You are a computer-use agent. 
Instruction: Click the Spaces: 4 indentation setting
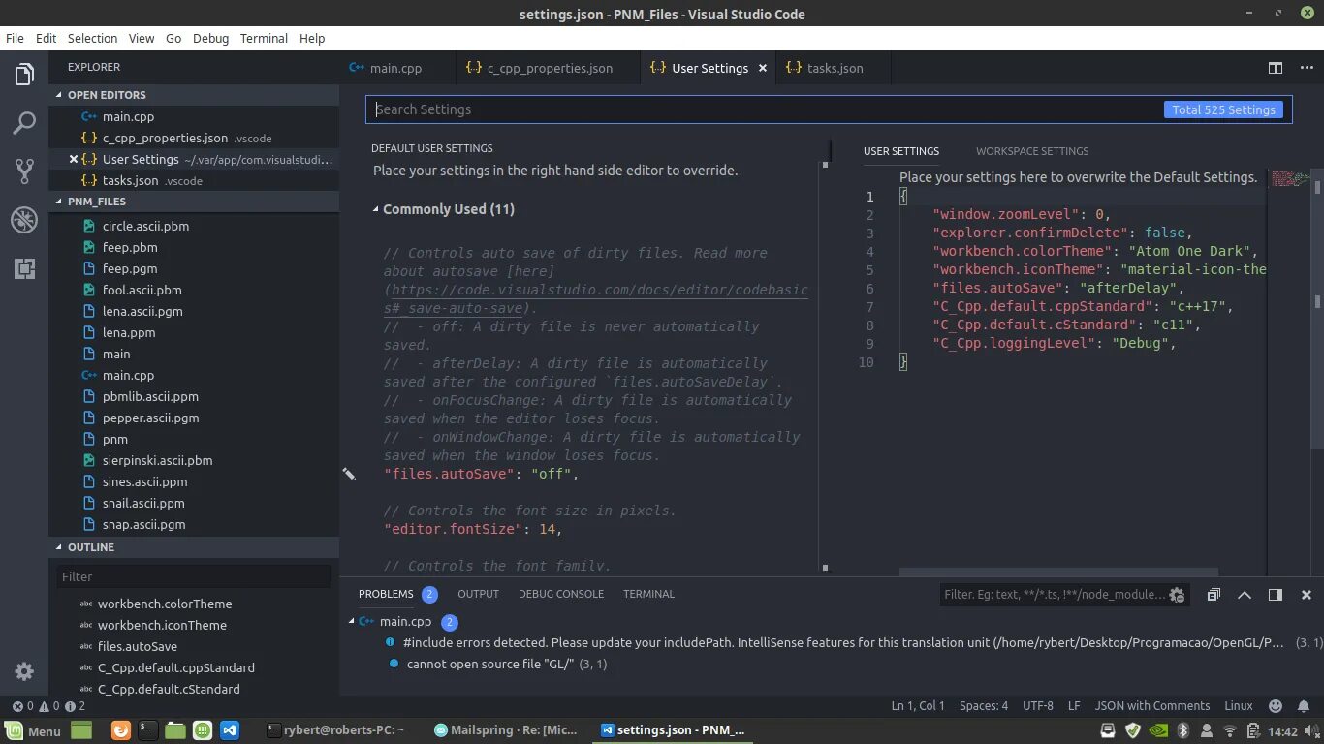tap(984, 706)
